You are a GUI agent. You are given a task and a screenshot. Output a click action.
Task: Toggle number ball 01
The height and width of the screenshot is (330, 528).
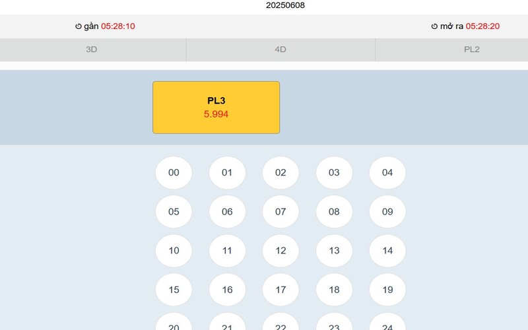(x=227, y=173)
